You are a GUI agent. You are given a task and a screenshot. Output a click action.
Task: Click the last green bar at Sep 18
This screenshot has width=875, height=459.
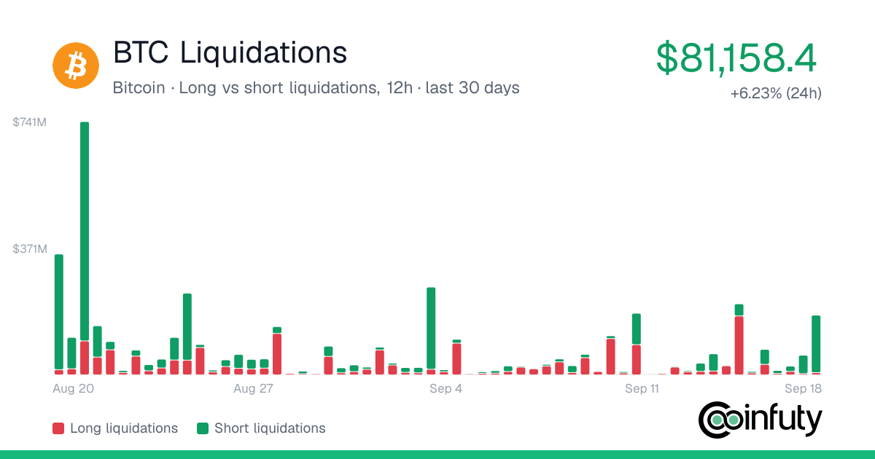(816, 344)
